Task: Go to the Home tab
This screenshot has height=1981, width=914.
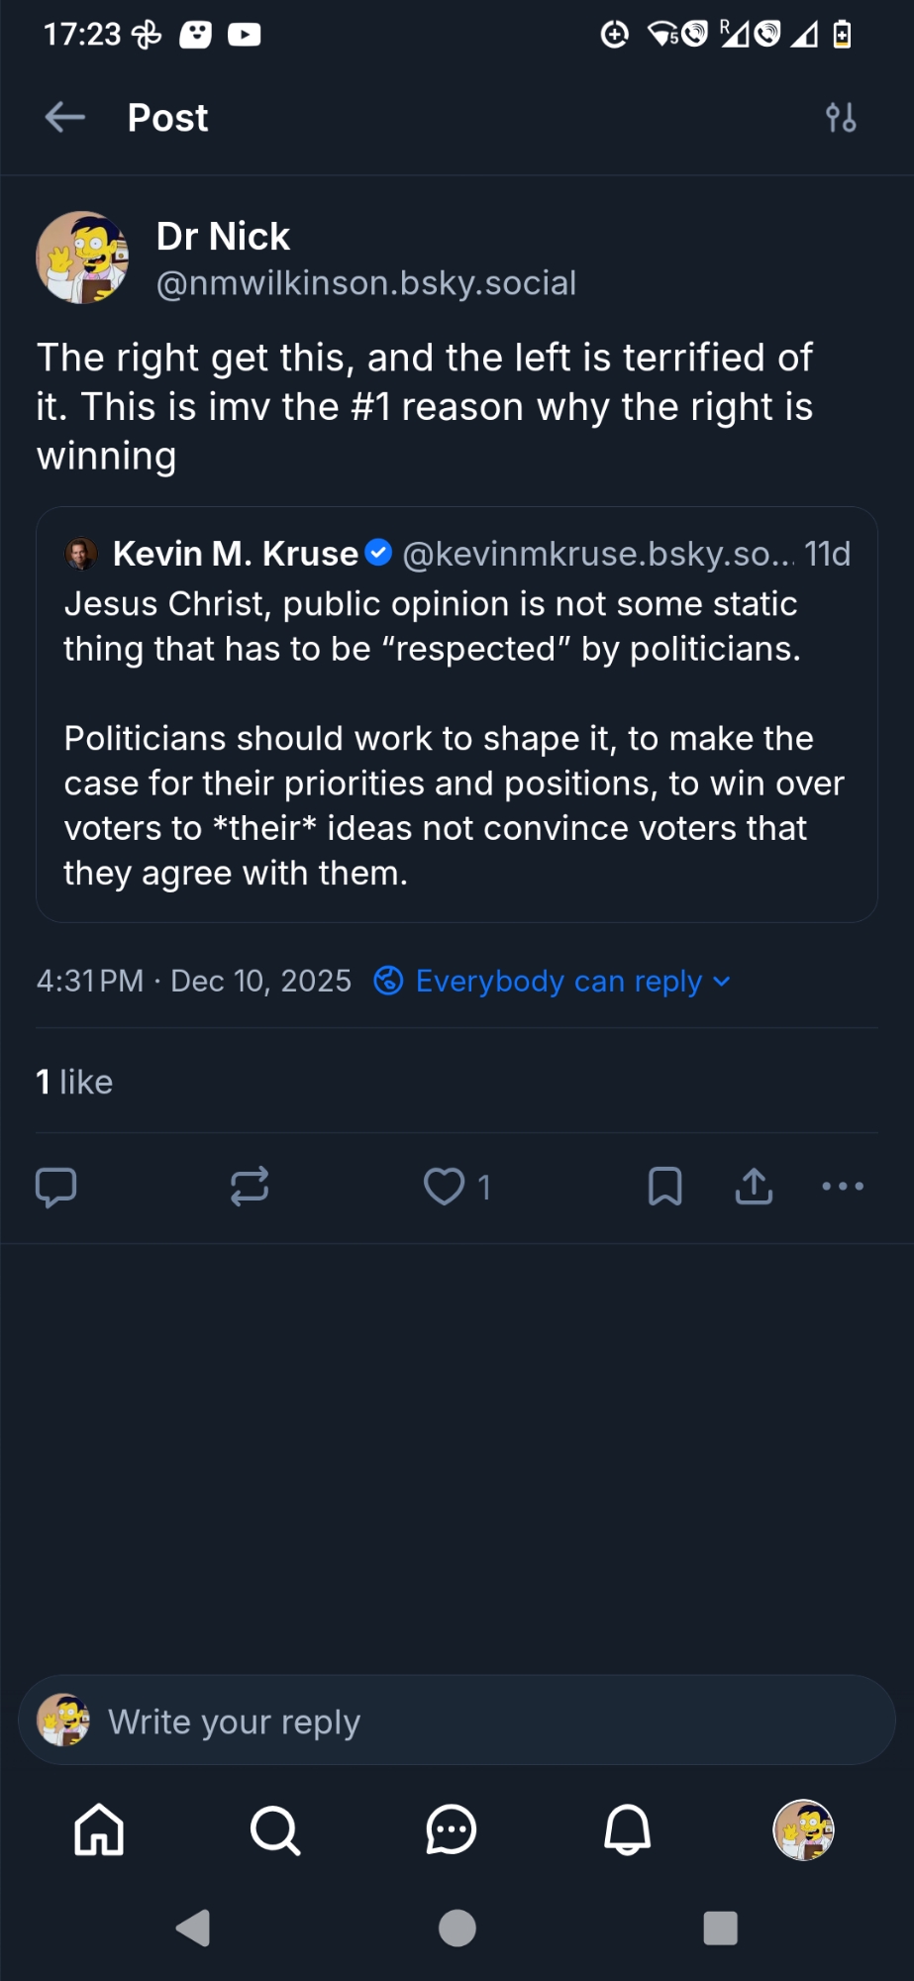Action: pyautogui.click(x=99, y=1829)
